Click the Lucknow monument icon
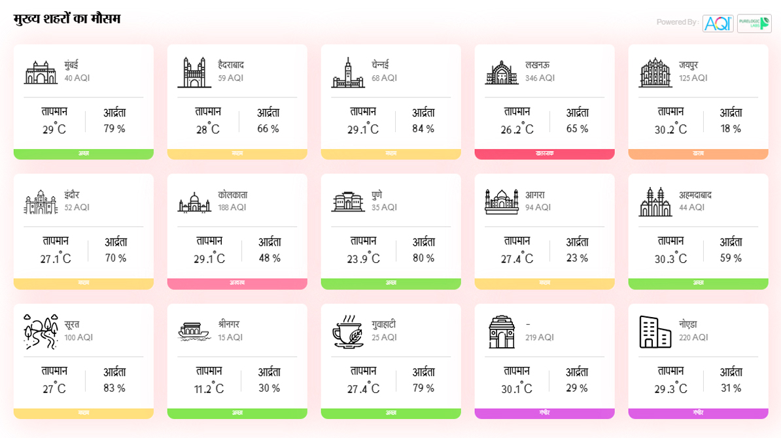 pos(502,71)
